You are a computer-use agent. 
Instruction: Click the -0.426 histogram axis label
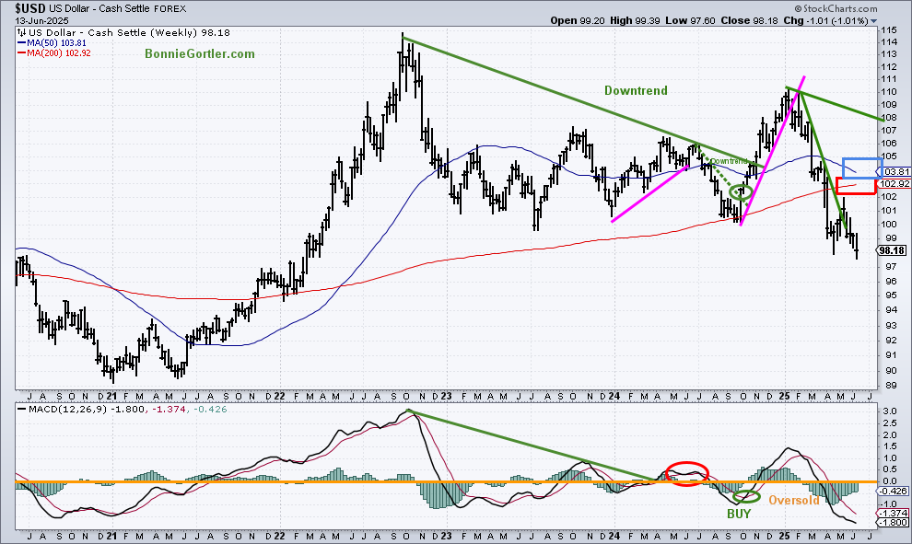pos(894,492)
